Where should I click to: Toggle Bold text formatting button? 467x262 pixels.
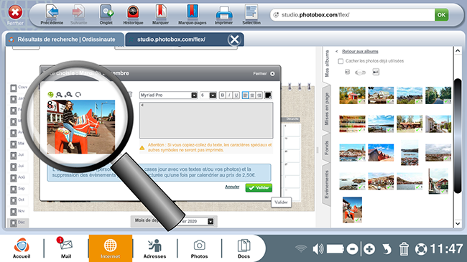pos(223,95)
